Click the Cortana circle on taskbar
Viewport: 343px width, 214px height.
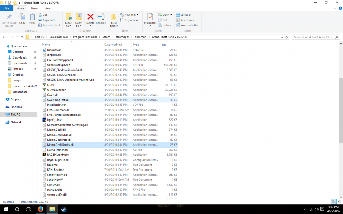[17, 209]
